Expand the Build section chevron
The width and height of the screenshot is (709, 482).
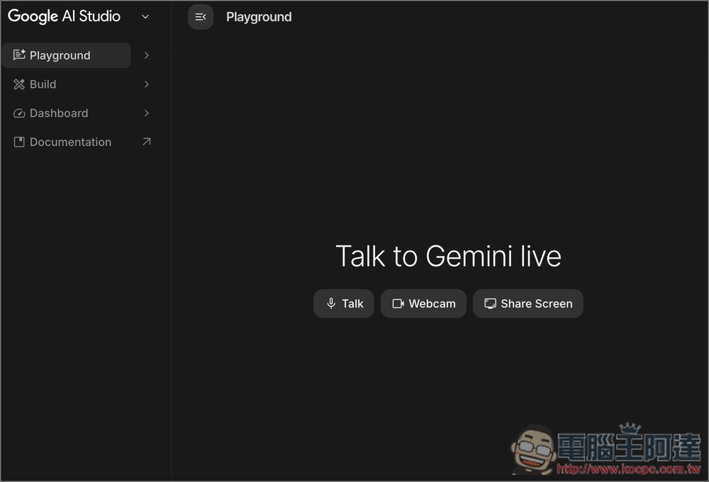point(146,84)
